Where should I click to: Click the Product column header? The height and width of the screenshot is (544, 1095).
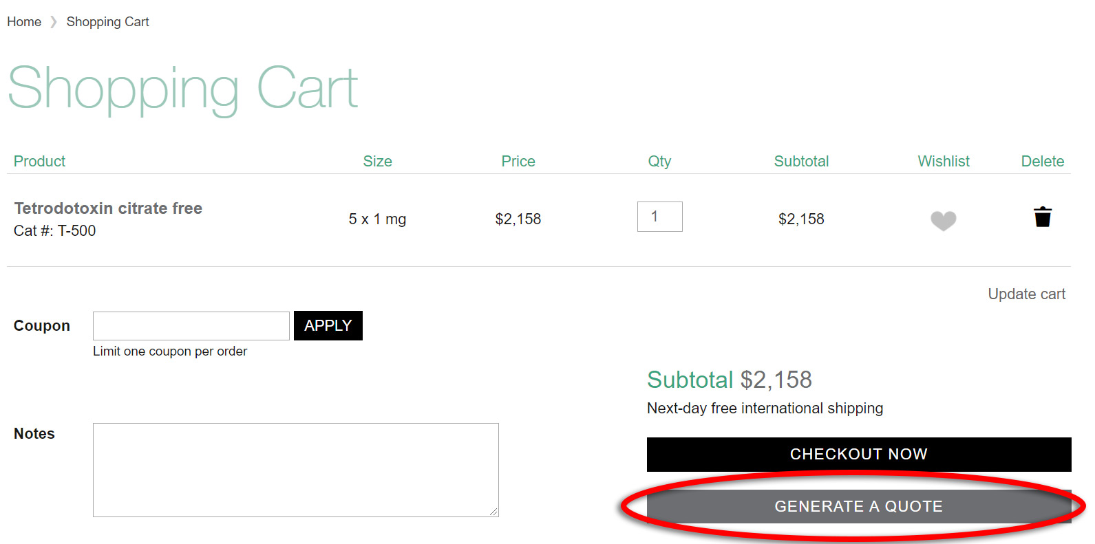tap(39, 162)
